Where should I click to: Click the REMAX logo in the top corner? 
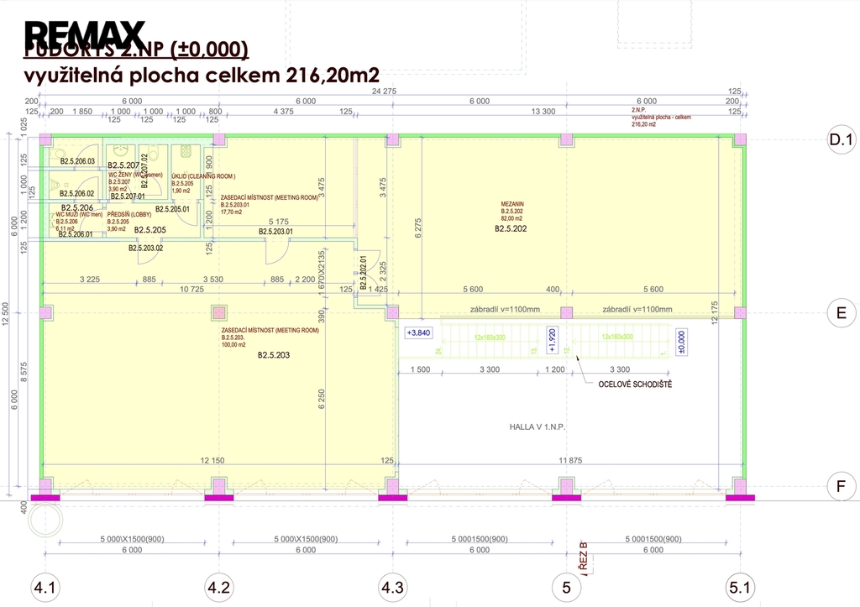[81, 32]
